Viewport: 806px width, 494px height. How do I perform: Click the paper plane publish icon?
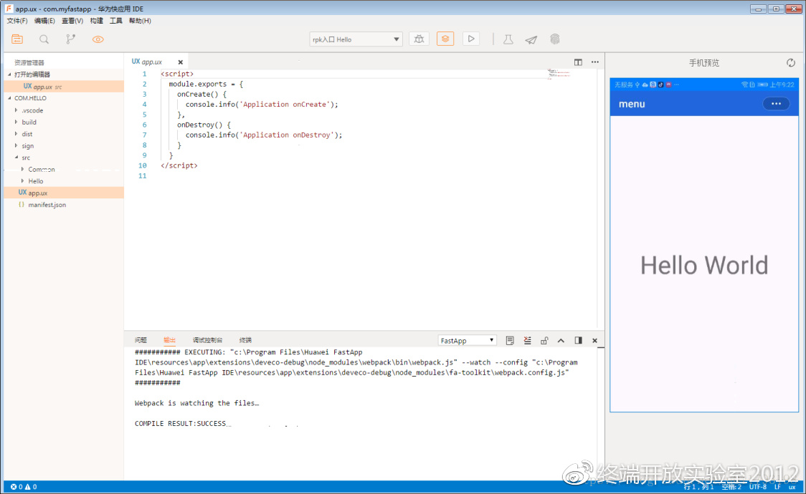click(531, 39)
